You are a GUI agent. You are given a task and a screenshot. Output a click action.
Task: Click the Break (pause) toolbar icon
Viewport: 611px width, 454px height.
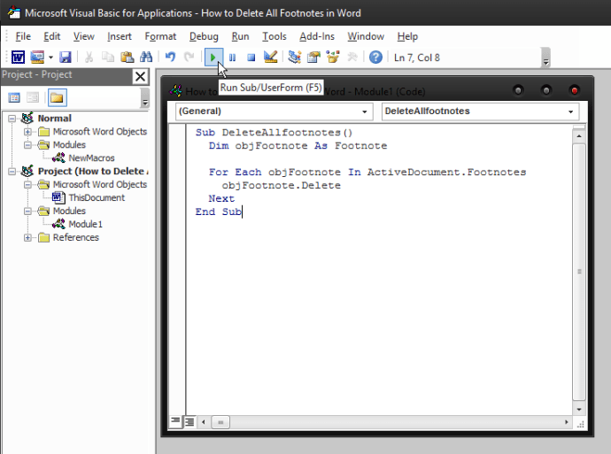(x=232, y=58)
